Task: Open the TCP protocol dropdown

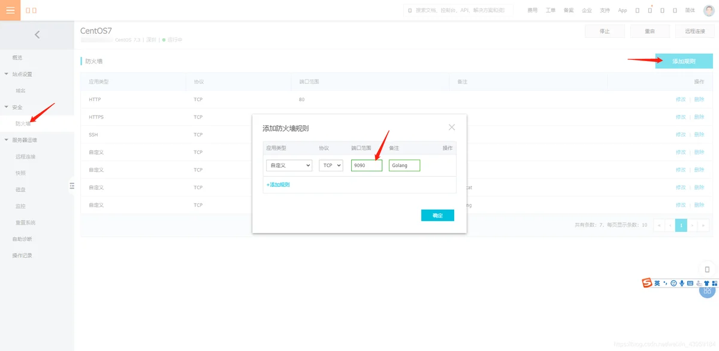Action: pos(331,165)
